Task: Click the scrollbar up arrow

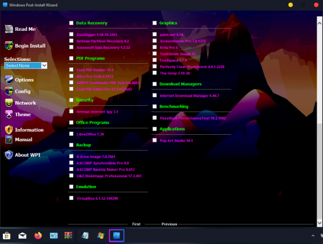Action: click(x=320, y=23)
